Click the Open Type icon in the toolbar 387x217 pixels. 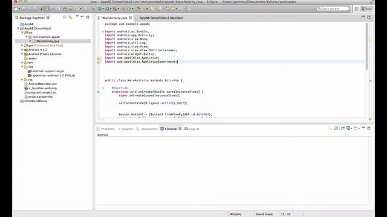138,8
